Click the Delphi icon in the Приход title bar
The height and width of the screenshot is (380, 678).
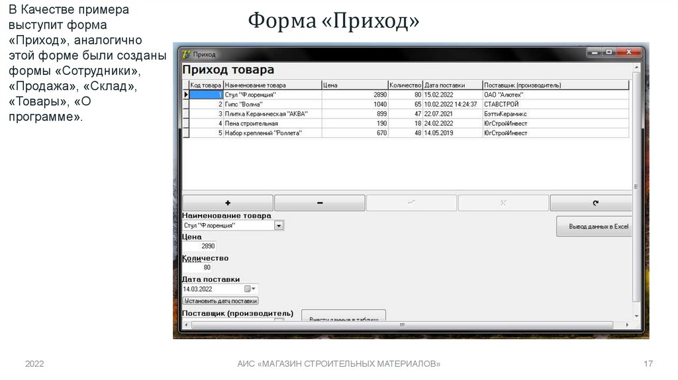(186, 54)
